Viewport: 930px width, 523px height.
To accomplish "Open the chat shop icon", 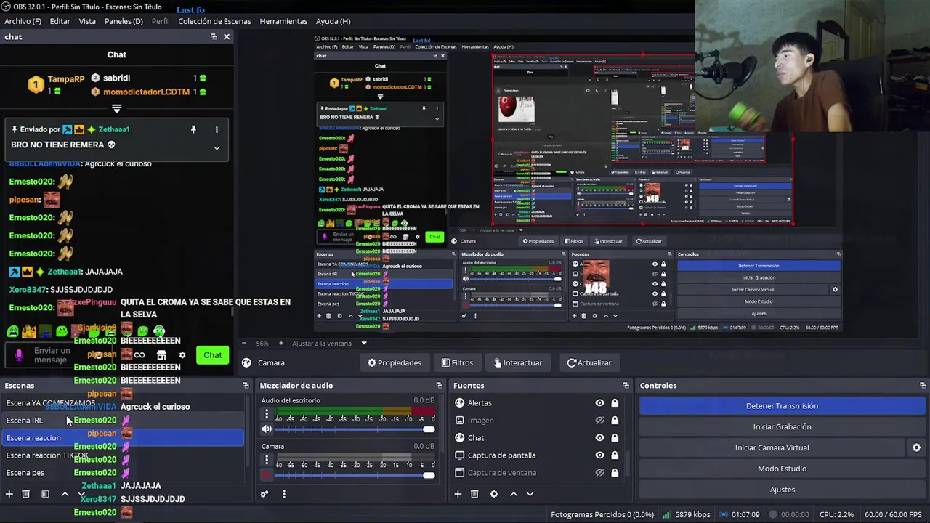I will tap(161, 355).
